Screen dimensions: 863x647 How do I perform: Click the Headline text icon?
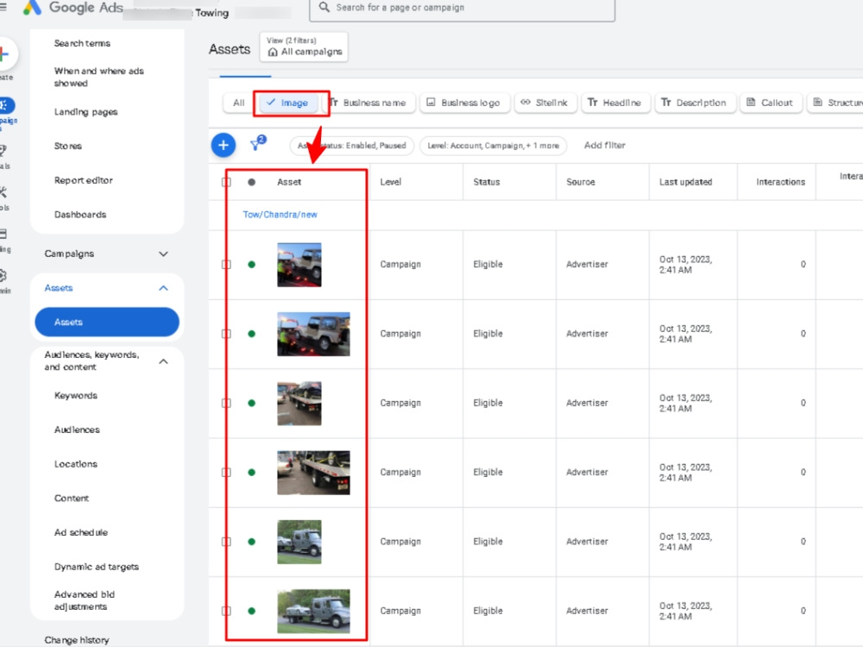[593, 103]
